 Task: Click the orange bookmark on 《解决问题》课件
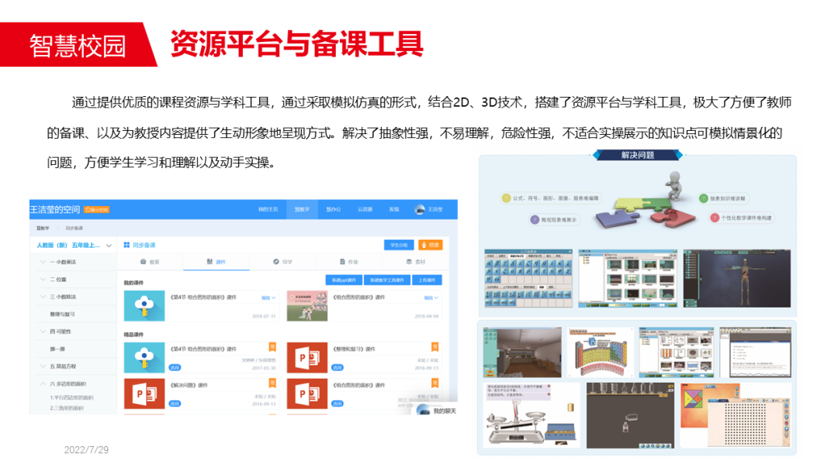(273, 383)
